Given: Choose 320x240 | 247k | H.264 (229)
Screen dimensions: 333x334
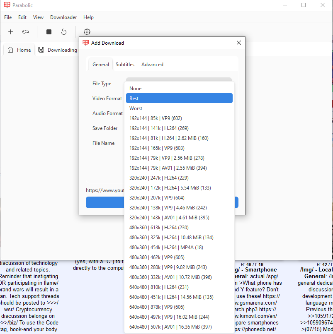Looking at the screenshot, I should [179, 178].
